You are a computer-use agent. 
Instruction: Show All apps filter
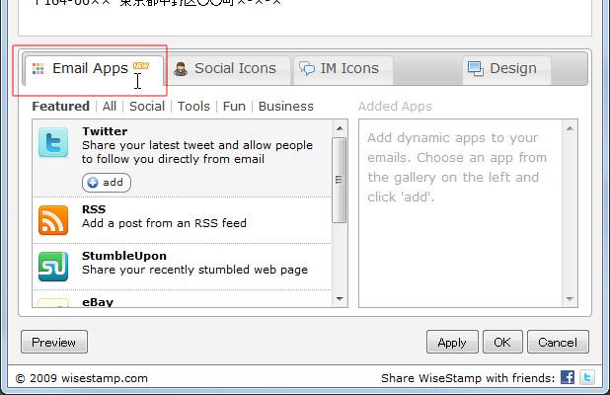pos(110,107)
